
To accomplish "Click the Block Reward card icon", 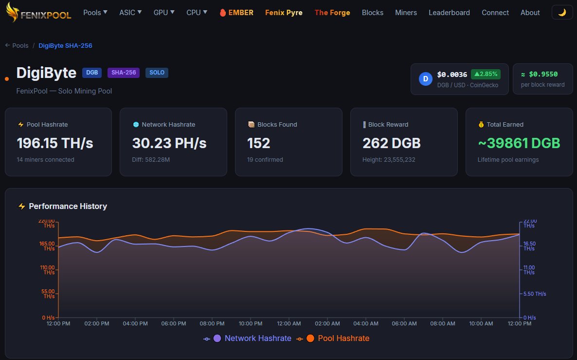I will click(x=364, y=125).
